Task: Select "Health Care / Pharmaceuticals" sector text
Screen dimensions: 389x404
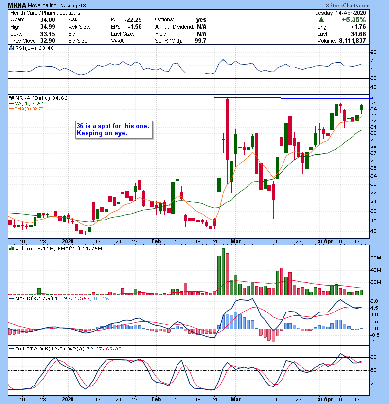Action: click(x=45, y=13)
